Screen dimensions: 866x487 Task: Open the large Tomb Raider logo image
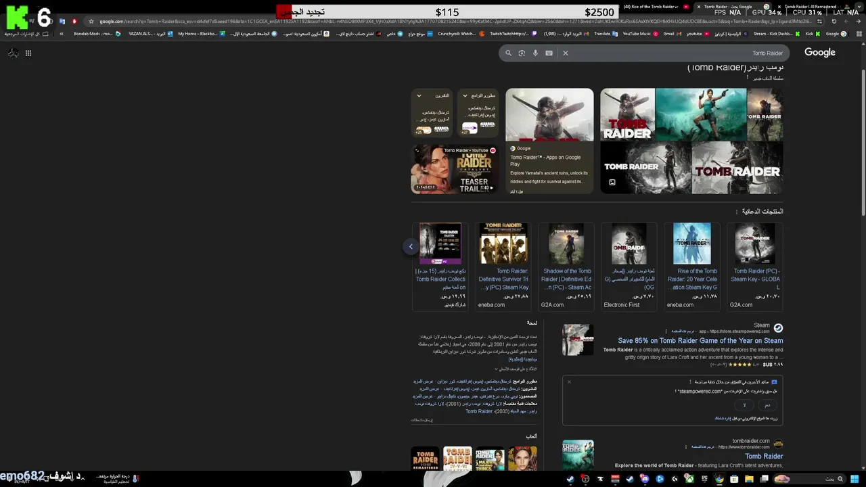pos(737,168)
